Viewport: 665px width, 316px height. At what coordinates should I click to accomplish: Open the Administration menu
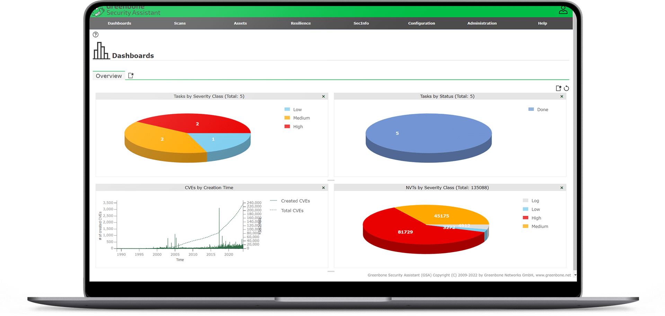482,23
